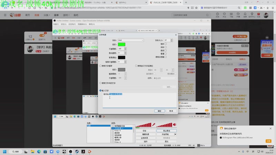Enable the 斜体 italic checkbox
276x155 pixels.
click(166, 47)
